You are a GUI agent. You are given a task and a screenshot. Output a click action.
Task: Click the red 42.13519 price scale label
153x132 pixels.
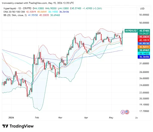tap(144, 40)
